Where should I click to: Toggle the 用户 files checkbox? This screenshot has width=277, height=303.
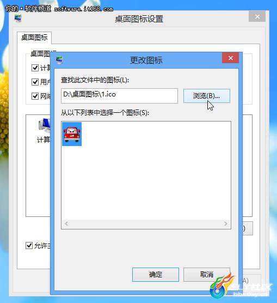(35, 82)
